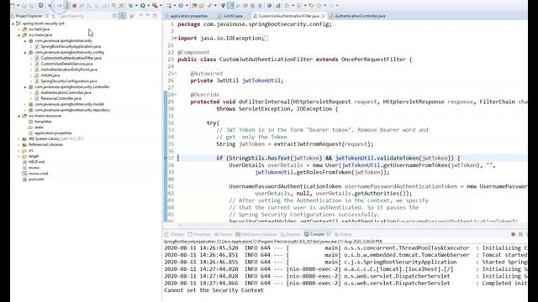Select mvnw.cmd in the project tree
Screen dimensions: 538x302
[x=38, y=174]
